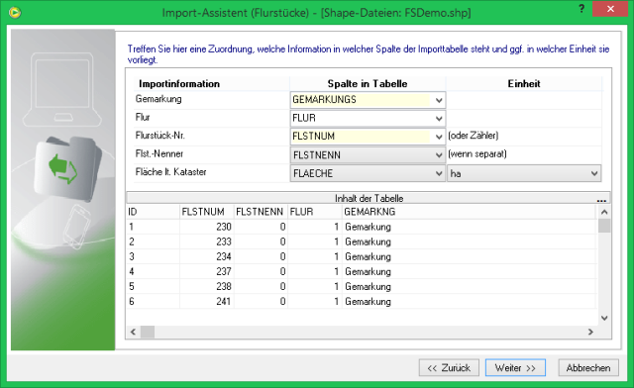The width and height of the screenshot is (634, 388).
Task: Open the ha unit dropdown
Action: (x=524, y=173)
